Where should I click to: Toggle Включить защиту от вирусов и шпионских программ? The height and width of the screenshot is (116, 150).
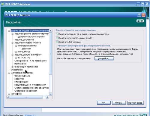coord(57,34)
